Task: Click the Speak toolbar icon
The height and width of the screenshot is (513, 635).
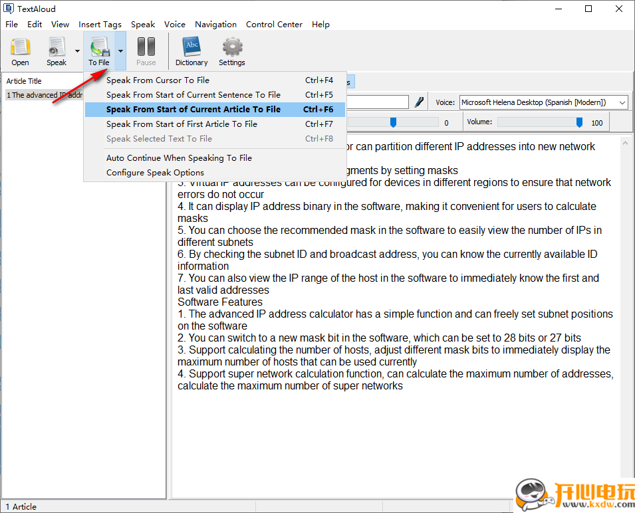Action: point(57,51)
